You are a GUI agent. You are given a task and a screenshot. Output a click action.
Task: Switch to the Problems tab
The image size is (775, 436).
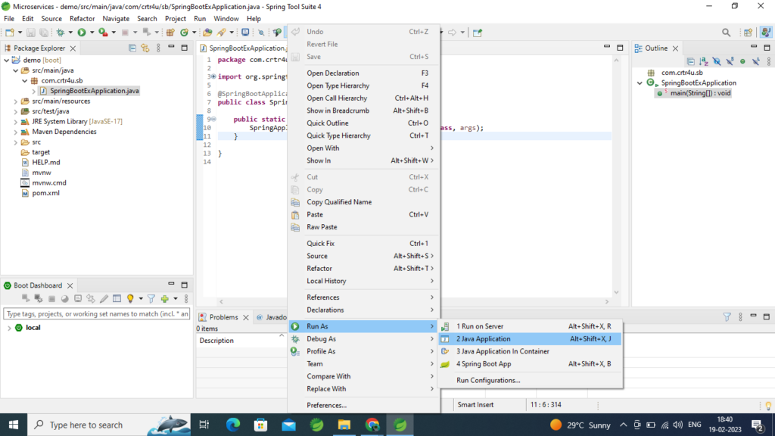223,317
